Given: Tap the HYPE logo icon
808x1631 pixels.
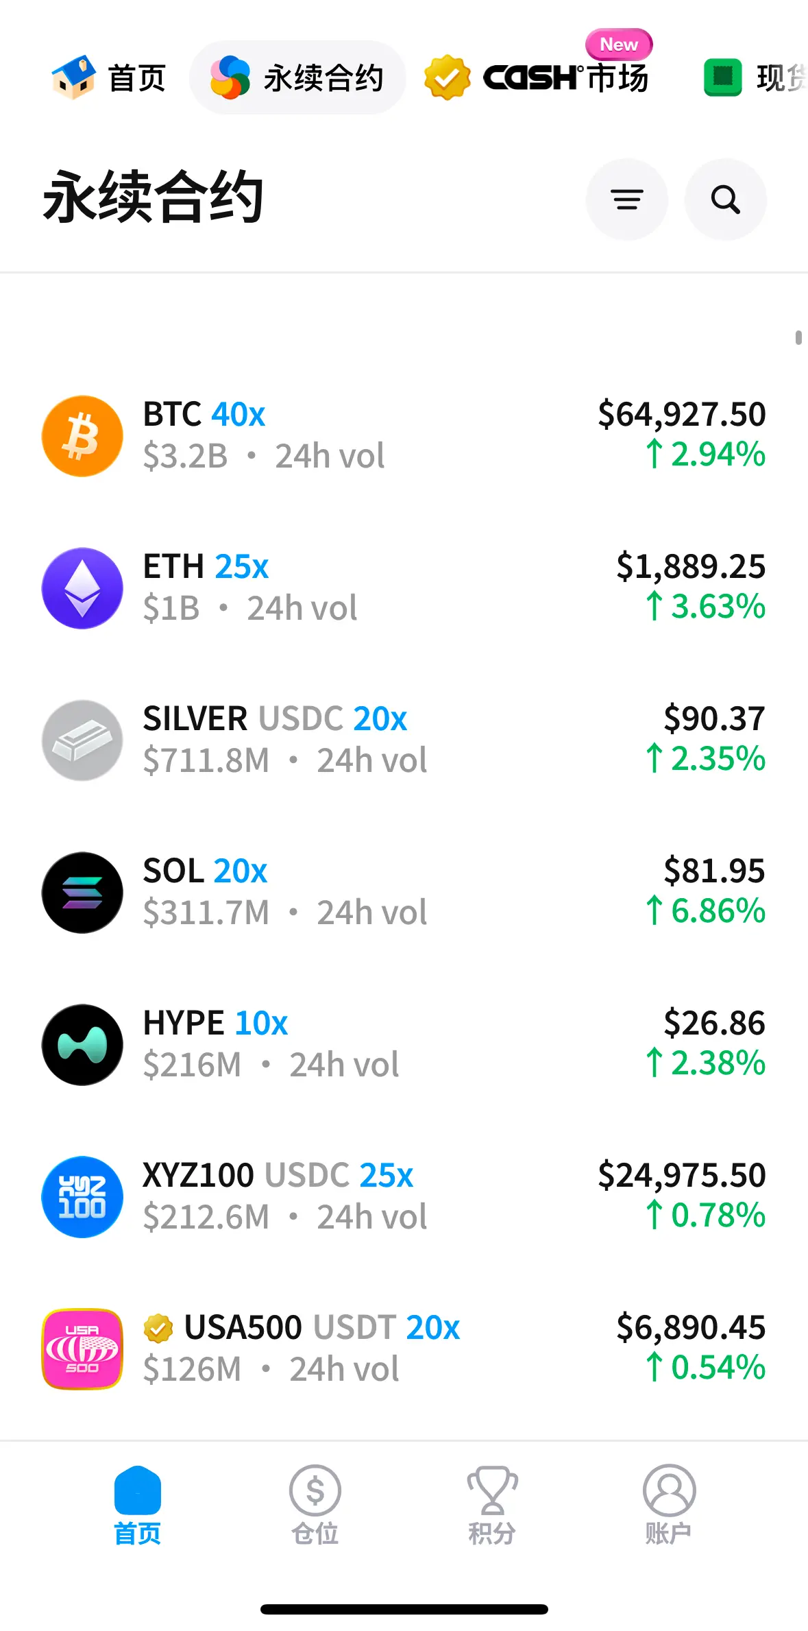Looking at the screenshot, I should 82,1045.
